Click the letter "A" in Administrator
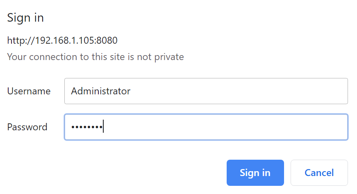This screenshot has width=357, height=194. tap(74, 91)
